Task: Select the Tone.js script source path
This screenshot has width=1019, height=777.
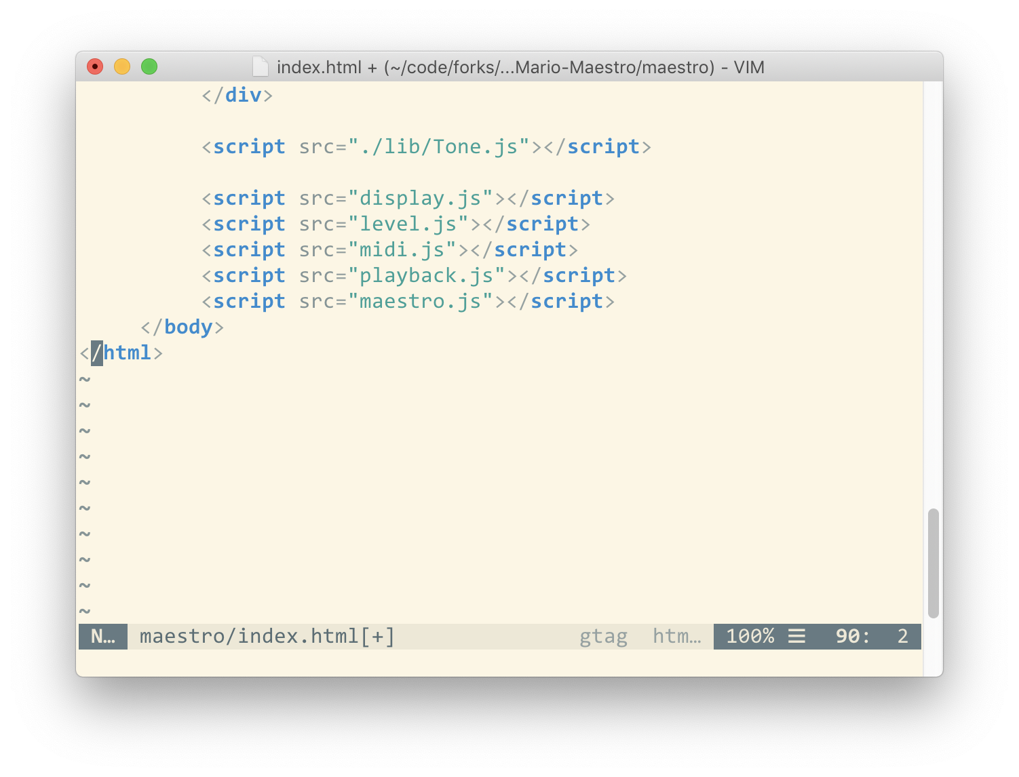Action: 440,146
